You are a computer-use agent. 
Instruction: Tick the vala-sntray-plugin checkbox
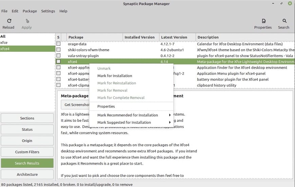[x=58, y=55]
